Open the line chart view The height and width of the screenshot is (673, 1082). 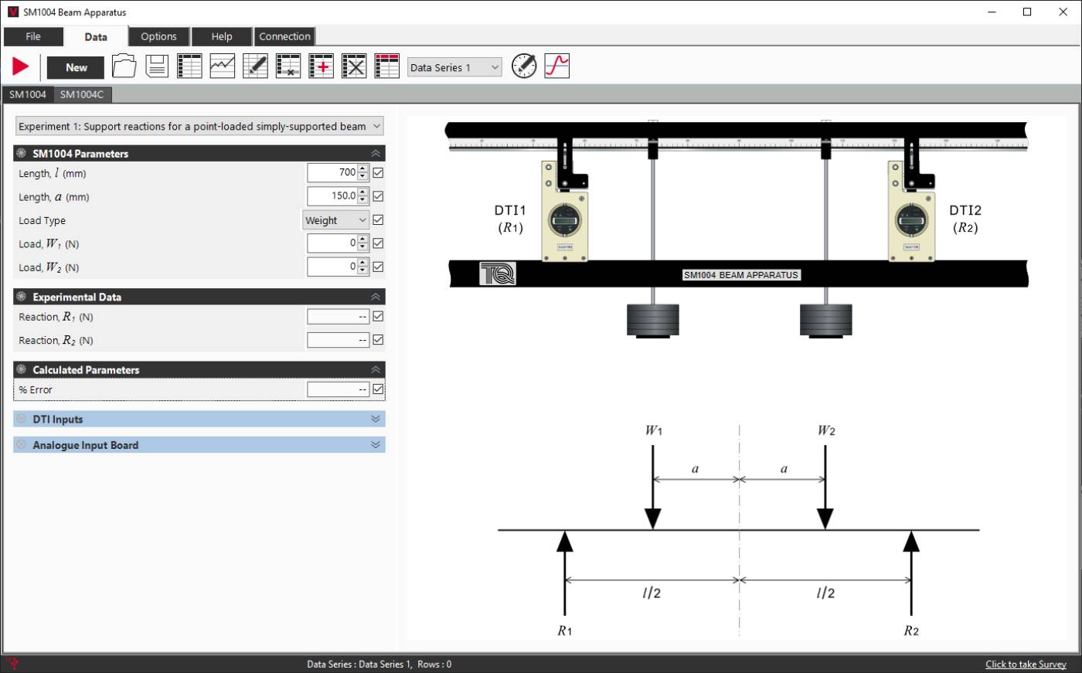click(223, 67)
